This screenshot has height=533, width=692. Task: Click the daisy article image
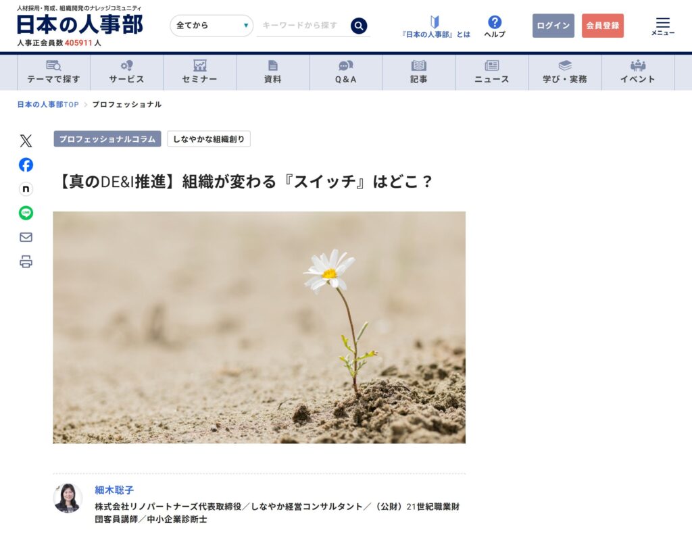tap(259, 327)
